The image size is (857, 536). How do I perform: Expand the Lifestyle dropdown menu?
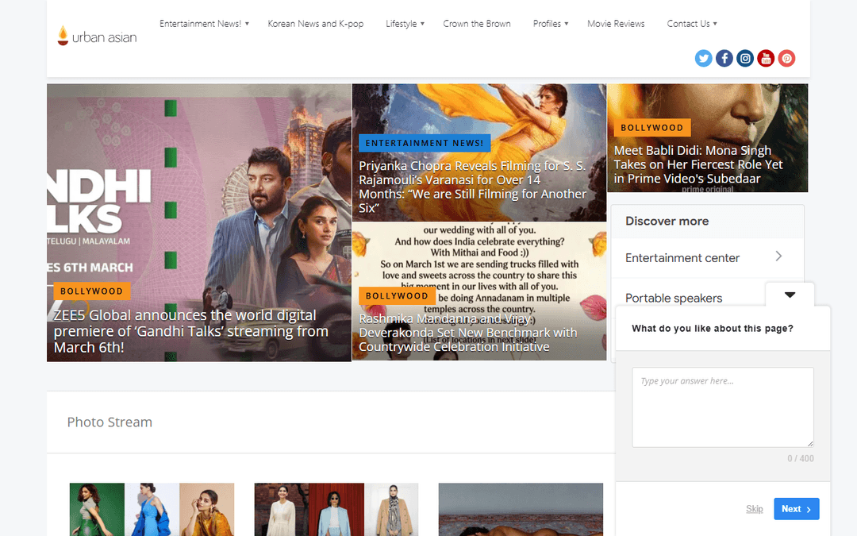coord(405,24)
